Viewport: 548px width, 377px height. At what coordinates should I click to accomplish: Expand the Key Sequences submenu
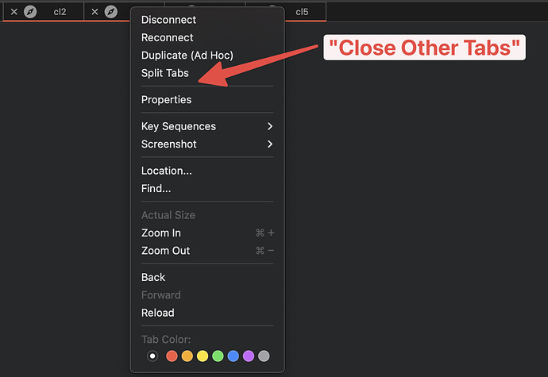[x=207, y=126]
